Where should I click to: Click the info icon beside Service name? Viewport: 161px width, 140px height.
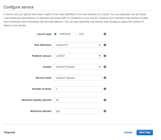pos(105,78)
